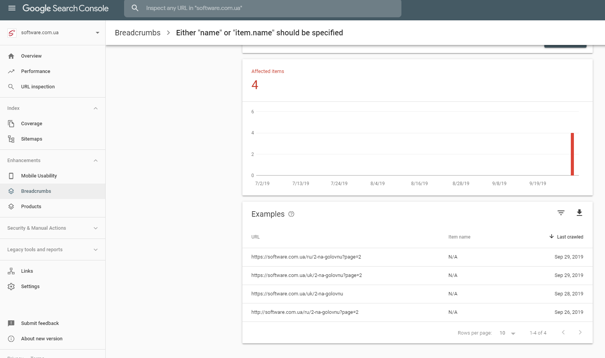The width and height of the screenshot is (605, 358).
Task: Click the Breadcrumbs layers icon
Action: point(11,191)
